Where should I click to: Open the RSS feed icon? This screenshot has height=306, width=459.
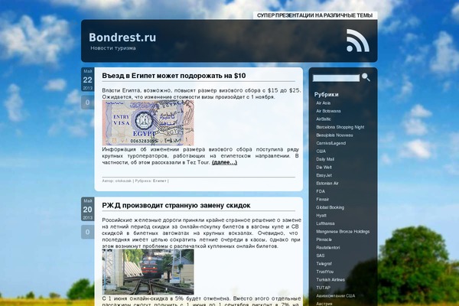(x=358, y=41)
